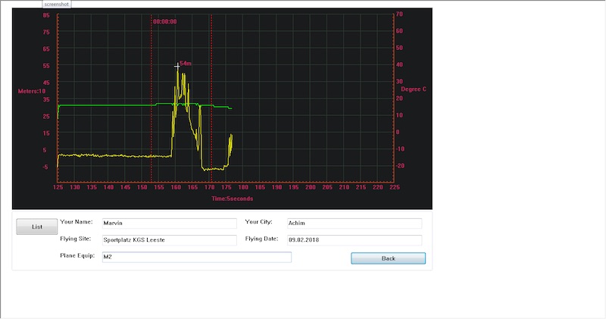This screenshot has width=606, height=319.
Task: Click the green temperature curve
Action: click(106, 105)
